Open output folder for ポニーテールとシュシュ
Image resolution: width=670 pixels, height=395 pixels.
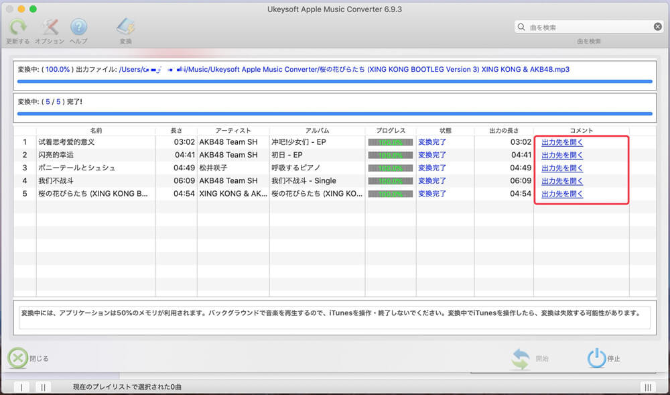562,168
